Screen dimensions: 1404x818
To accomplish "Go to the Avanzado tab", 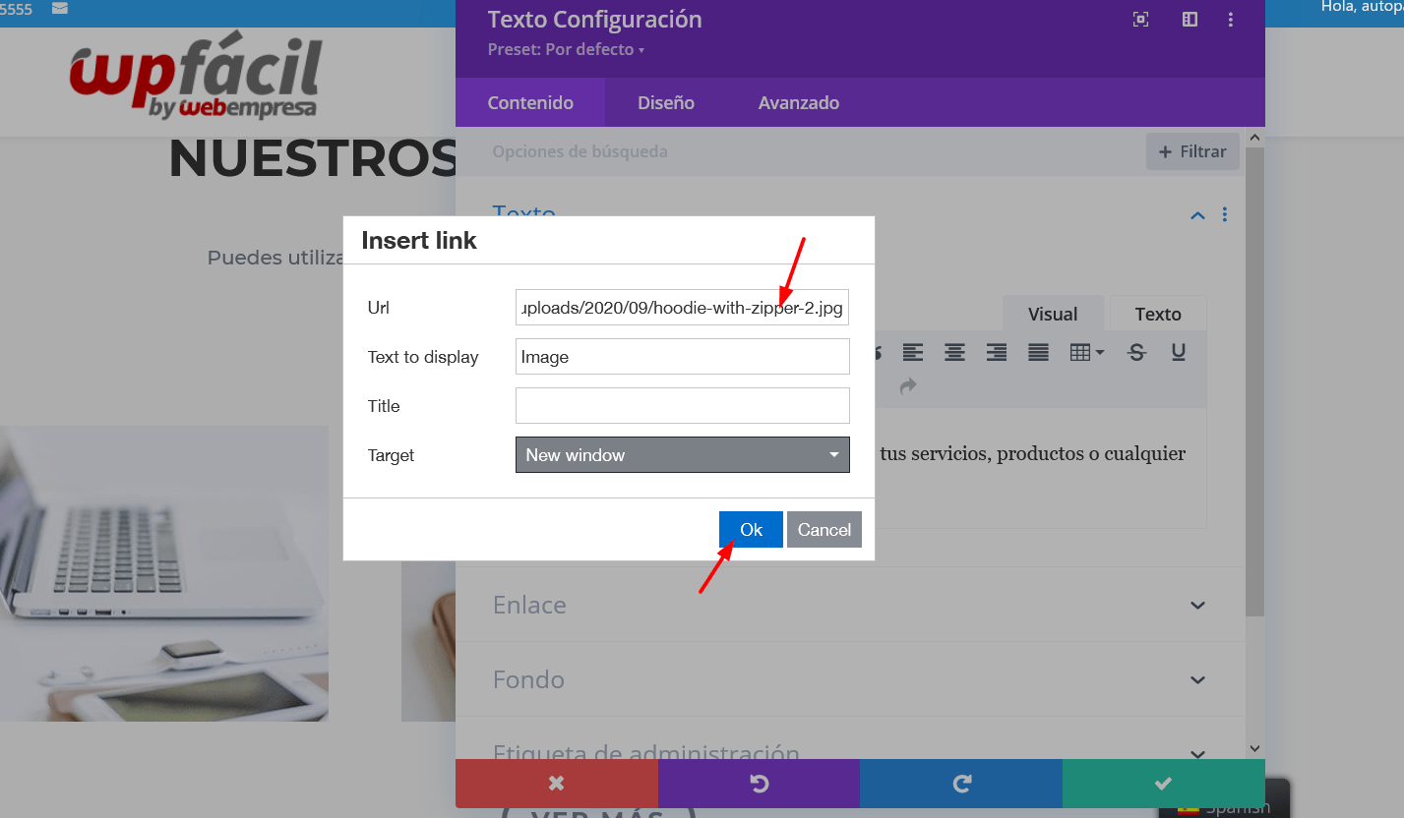I will (x=799, y=102).
